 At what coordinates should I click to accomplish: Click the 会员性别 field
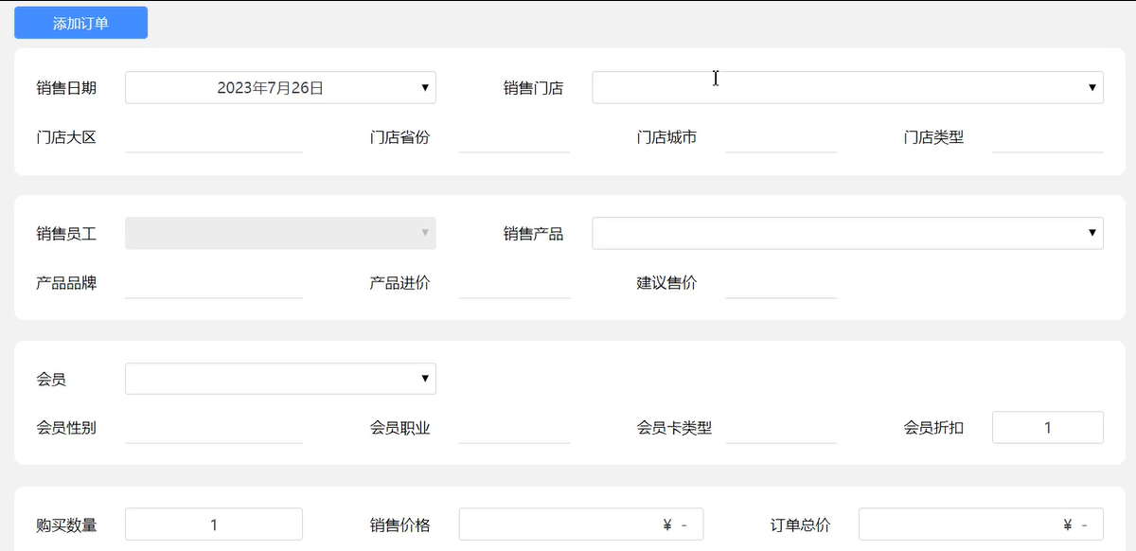214,428
